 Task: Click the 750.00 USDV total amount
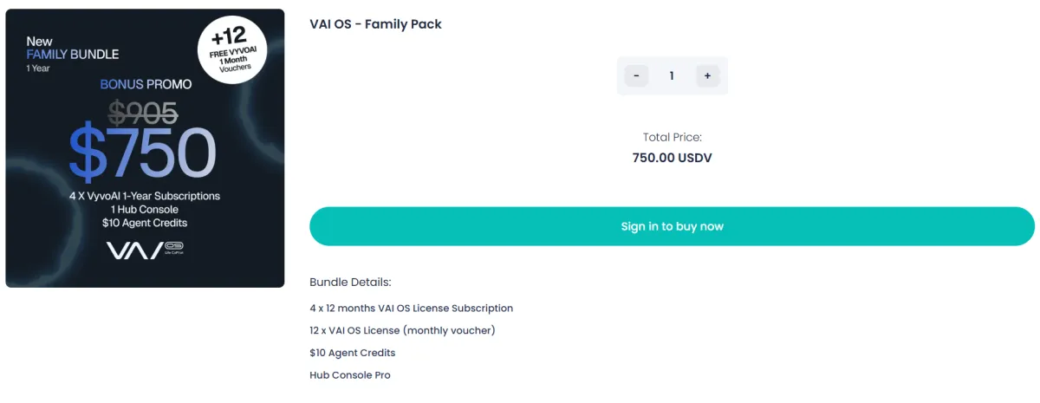tap(672, 158)
